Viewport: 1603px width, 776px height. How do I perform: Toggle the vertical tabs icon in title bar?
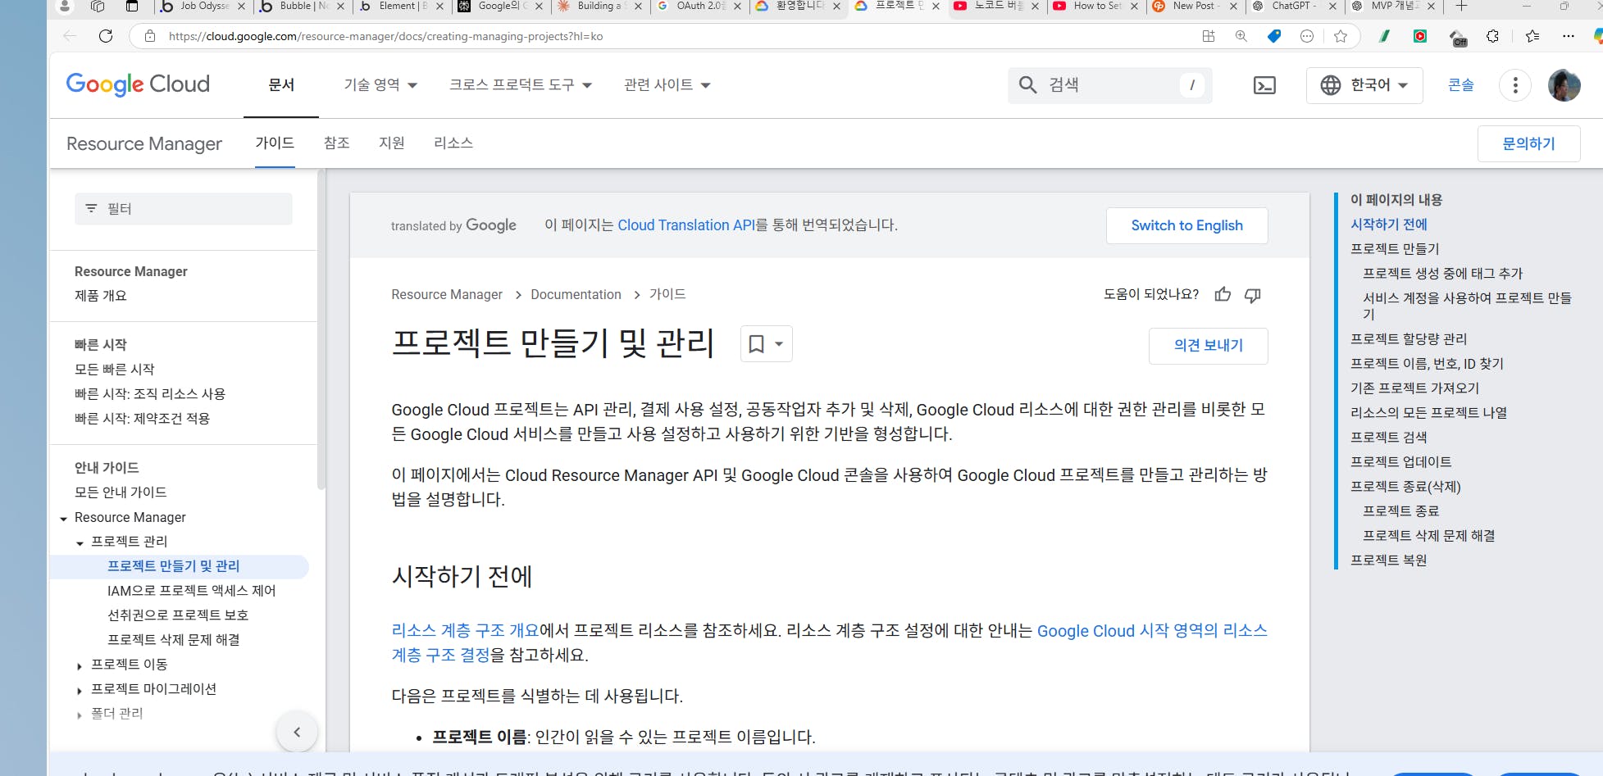point(132,7)
